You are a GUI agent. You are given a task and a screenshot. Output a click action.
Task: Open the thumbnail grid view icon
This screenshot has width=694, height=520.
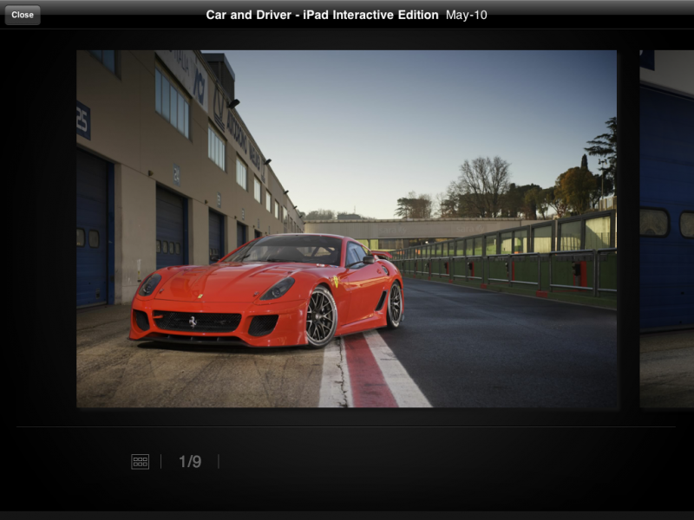140,462
